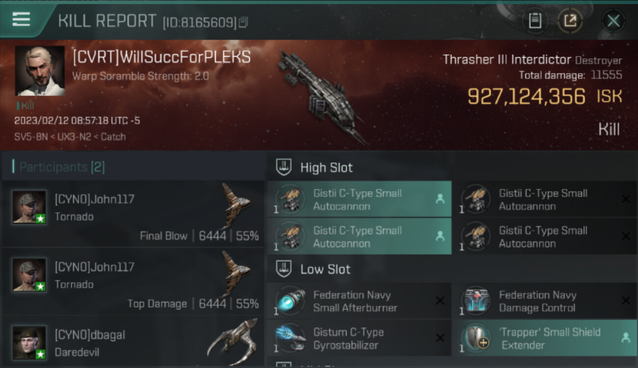The width and height of the screenshot is (638, 368).
Task: Copy the kill report ID icon
Action: click(x=244, y=22)
